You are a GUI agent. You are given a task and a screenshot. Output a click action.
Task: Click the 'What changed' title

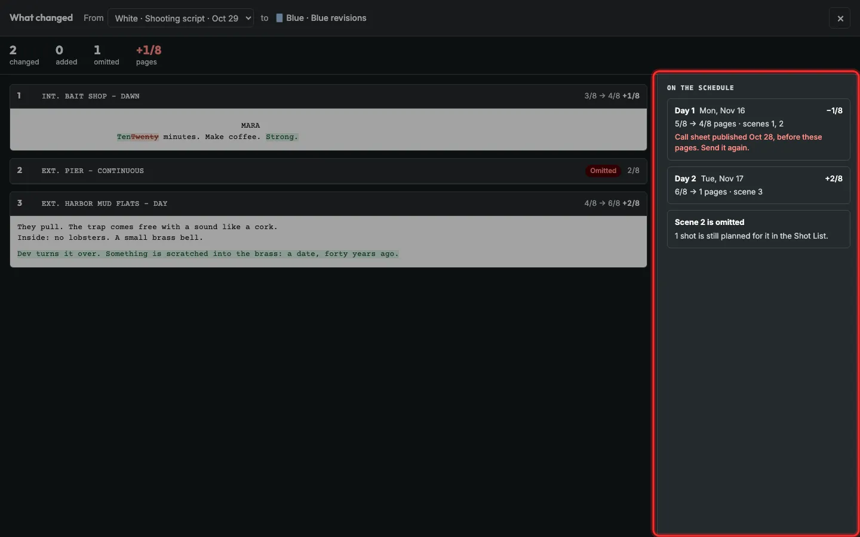tap(41, 18)
